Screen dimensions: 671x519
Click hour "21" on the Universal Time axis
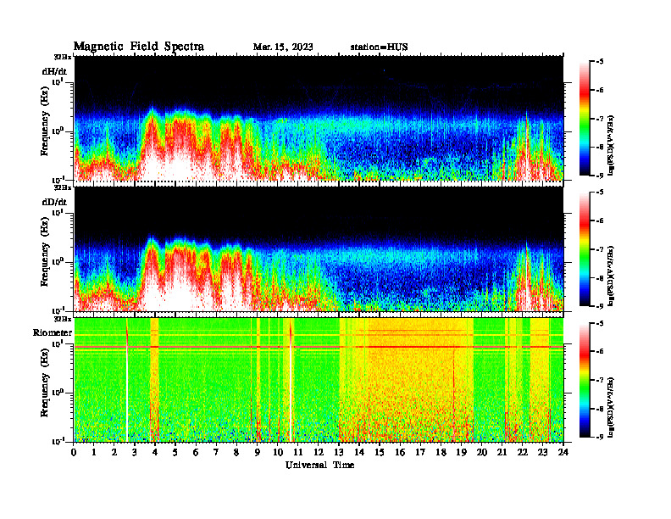point(502,453)
